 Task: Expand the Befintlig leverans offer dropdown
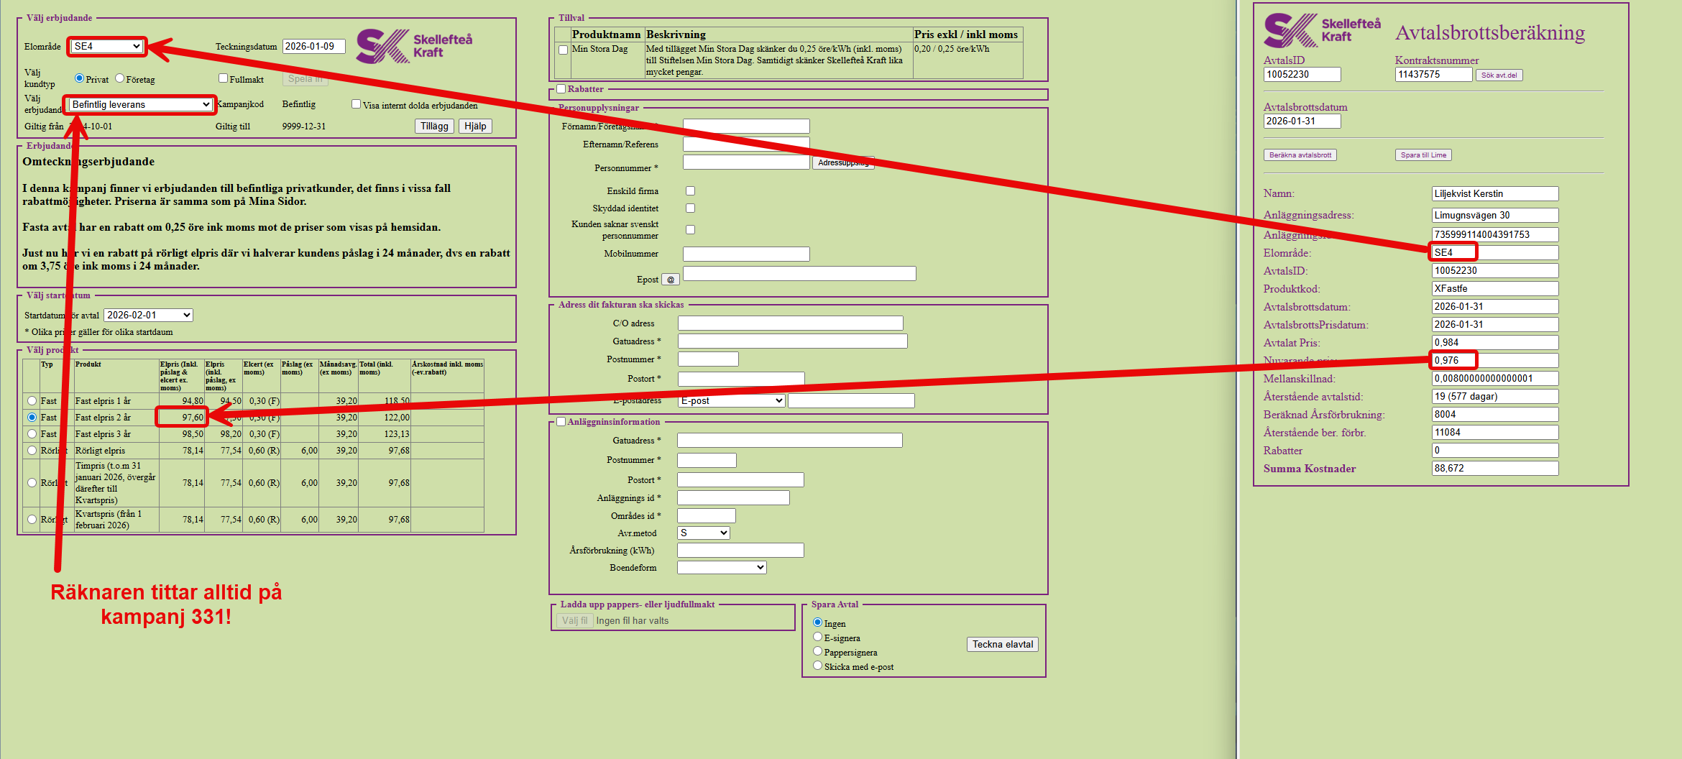tap(140, 105)
